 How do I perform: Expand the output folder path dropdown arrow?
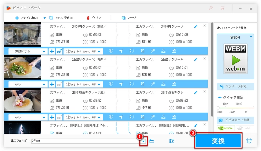[x=143, y=141]
